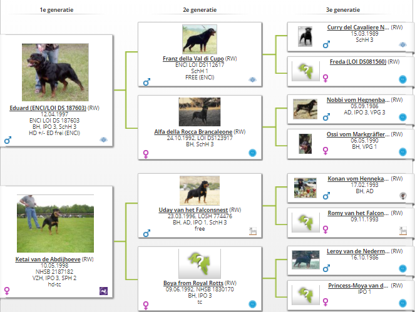Open Eduard (ENCI/LOI DS 187603) profile link
415x312 pixels.
[48, 108]
